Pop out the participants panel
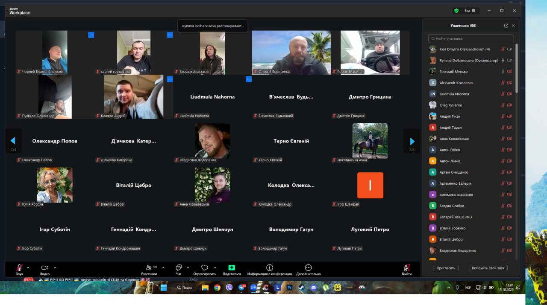547x305 pixels. click(506, 26)
